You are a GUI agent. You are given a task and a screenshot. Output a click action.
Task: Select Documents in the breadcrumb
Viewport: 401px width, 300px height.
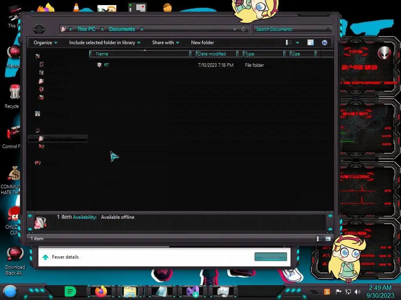click(x=122, y=29)
